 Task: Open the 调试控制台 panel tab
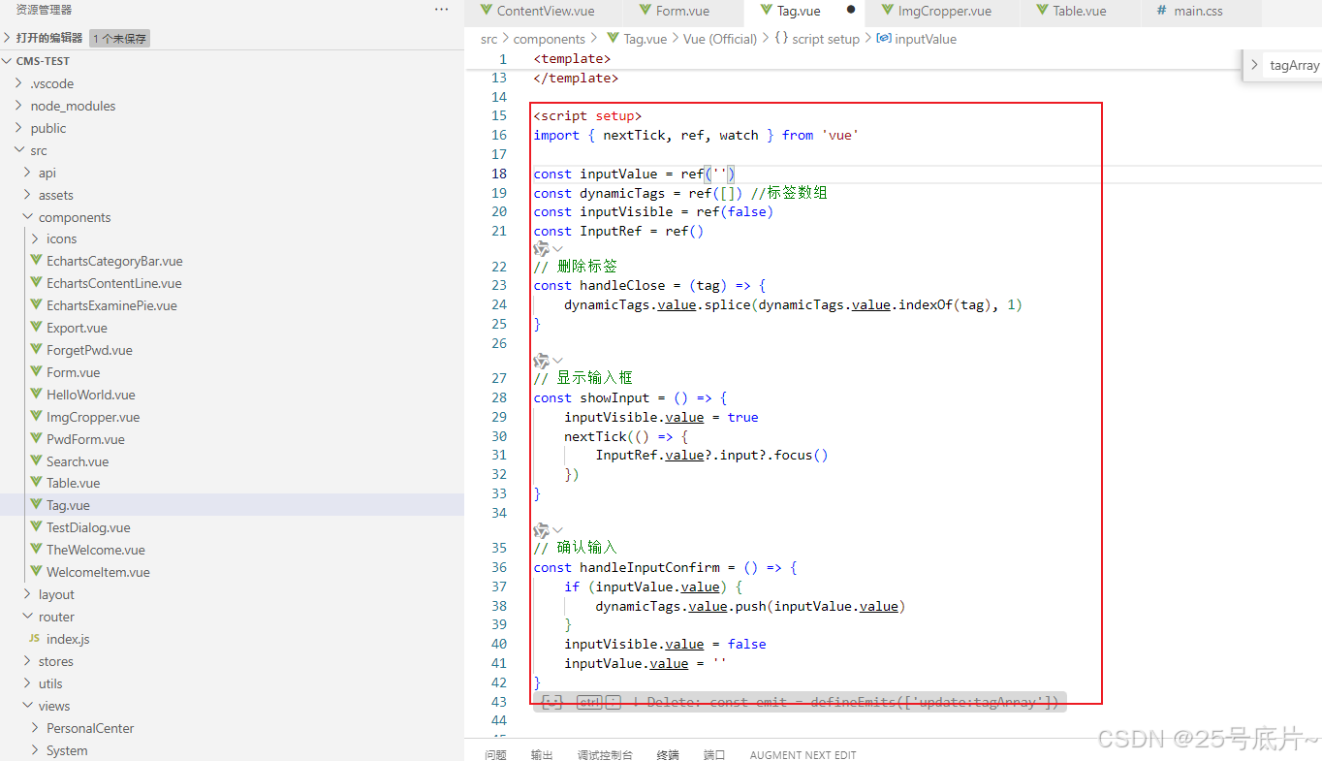tap(605, 754)
